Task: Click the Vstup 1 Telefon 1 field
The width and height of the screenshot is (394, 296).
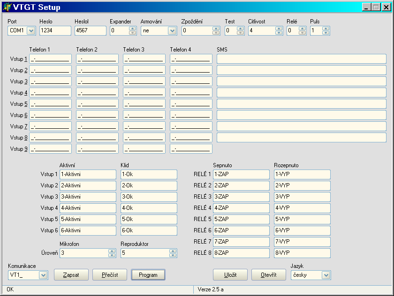Action: point(50,59)
